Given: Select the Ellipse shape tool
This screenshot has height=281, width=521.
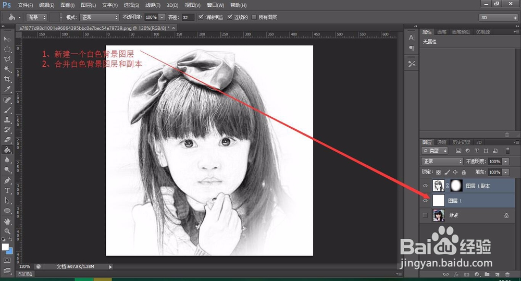Looking at the screenshot, I should [x=7, y=211].
